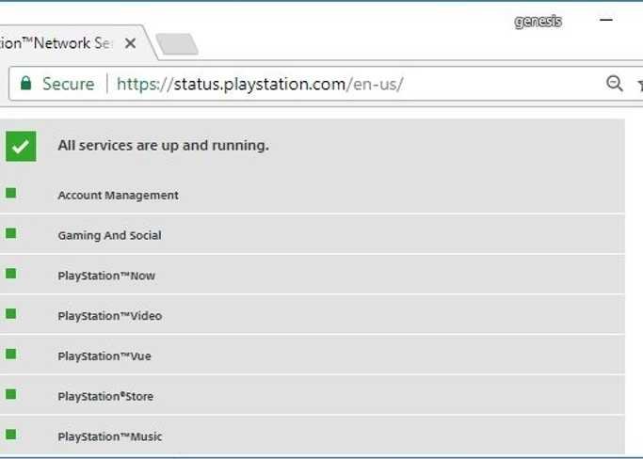Click green status square beside PlayStation Store
Image resolution: width=643 pixels, height=459 pixels.
11,394
